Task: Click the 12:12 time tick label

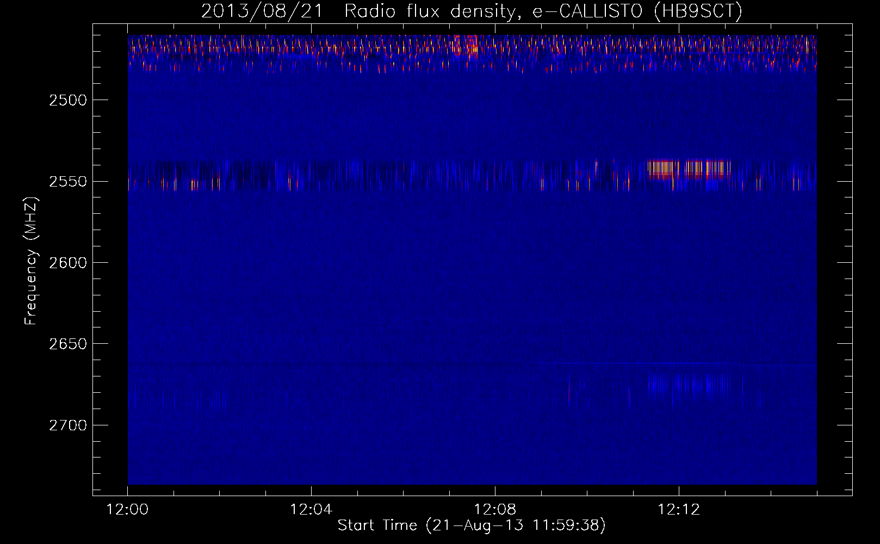Action: (679, 510)
